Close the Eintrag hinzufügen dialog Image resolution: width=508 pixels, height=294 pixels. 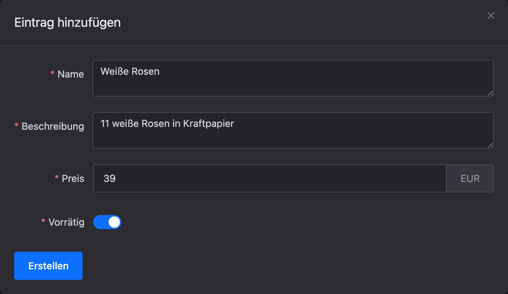pyautogui.click(x=491, y=16)
